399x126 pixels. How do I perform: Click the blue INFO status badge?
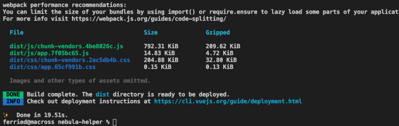(13, 101)
